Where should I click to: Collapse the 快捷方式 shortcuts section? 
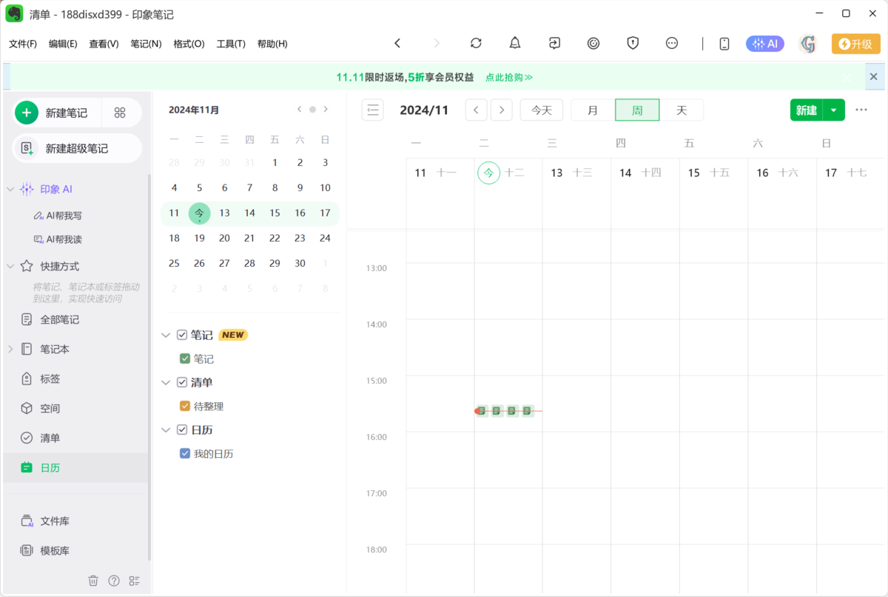(x=10, y=266)
